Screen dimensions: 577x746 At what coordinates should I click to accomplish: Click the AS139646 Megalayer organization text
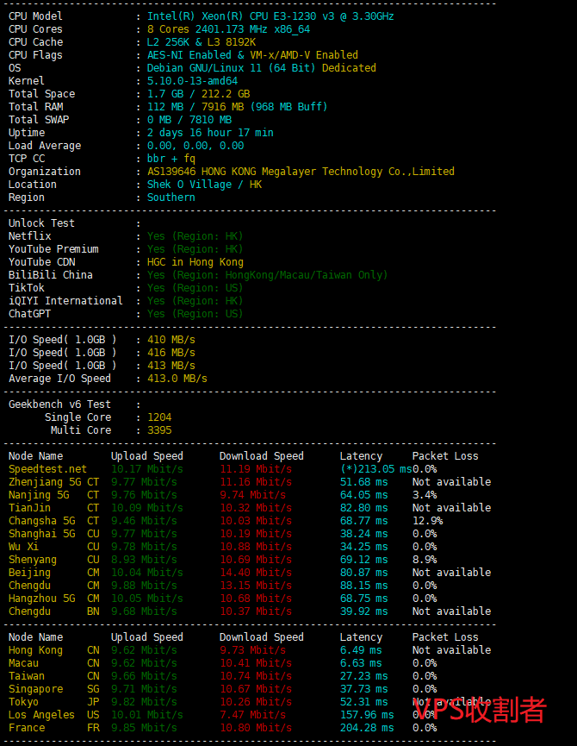[x=301, y=172]
